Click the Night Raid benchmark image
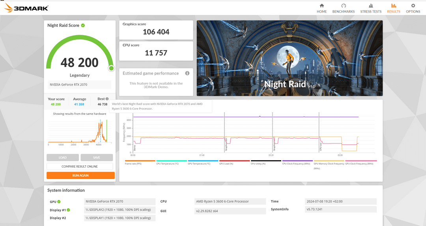 (x=290, y=58)
